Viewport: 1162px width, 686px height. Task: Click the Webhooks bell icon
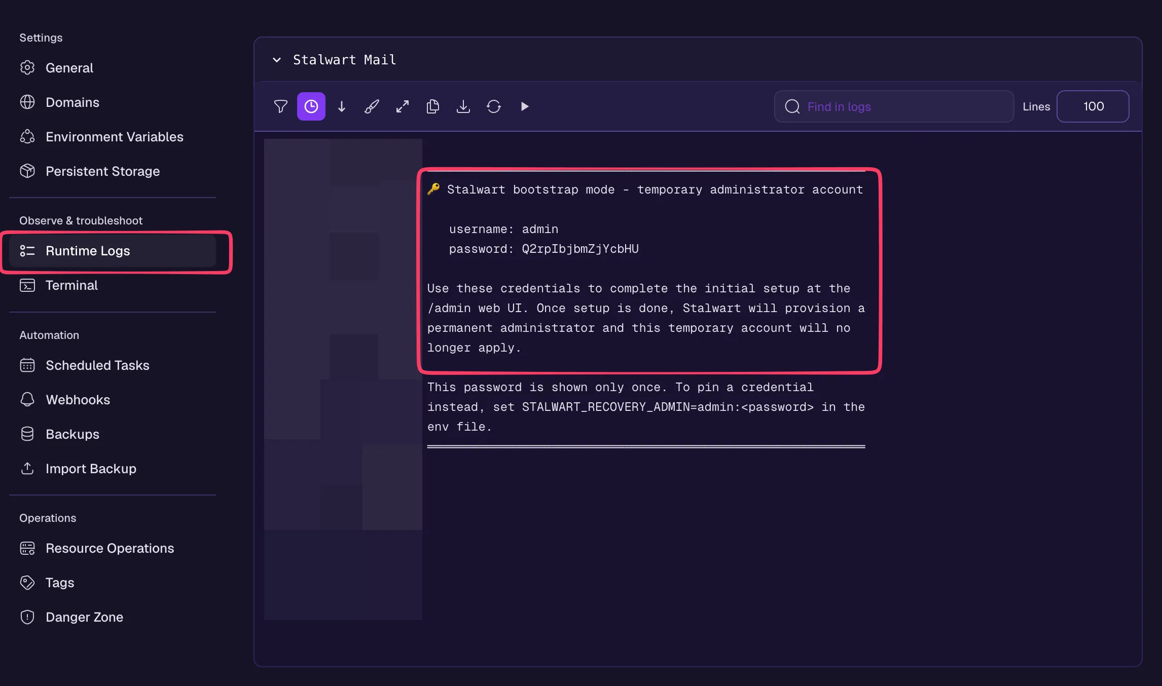(x=27, y=400)
